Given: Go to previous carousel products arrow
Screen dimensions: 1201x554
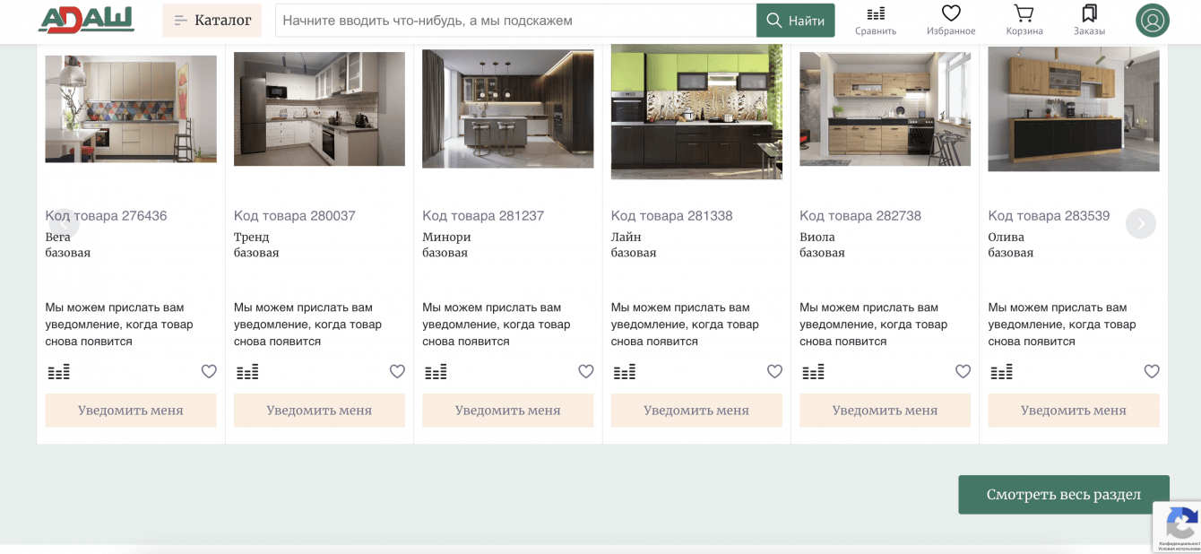Looking at the screenshot, I should click(65, 223).
